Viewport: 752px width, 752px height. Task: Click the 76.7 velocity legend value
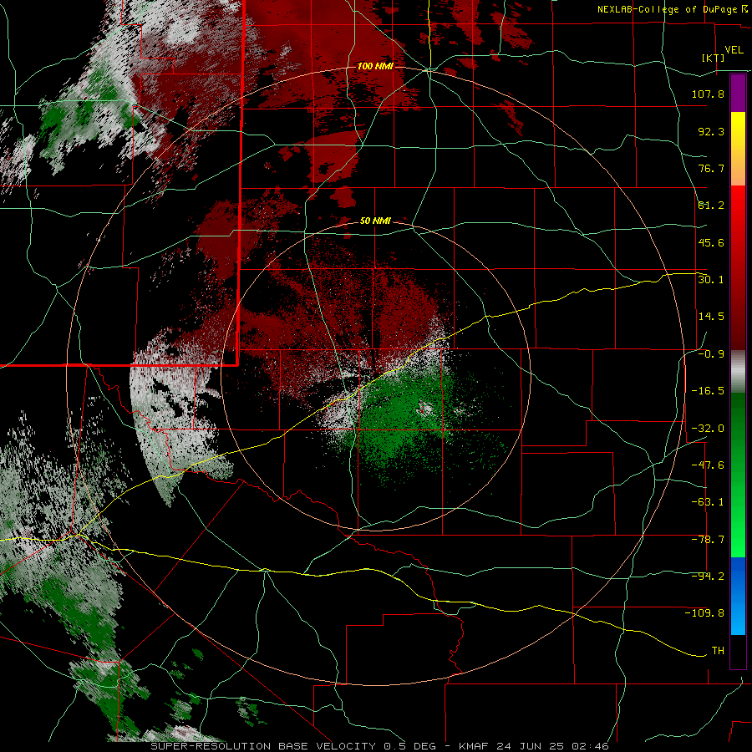coord(711,168)
